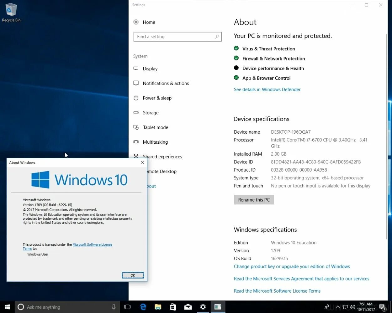Select Display in the System list
This screenshot has width=392, height=313.
click(x=150, y=69)
